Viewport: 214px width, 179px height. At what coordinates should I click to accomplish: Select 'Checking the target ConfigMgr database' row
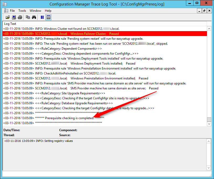tap(105, 108)
